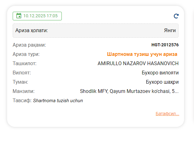The width and height of the screenshot is (194, 167).
Task: Click the Ариза рақами label
Action: coord(29,45)
